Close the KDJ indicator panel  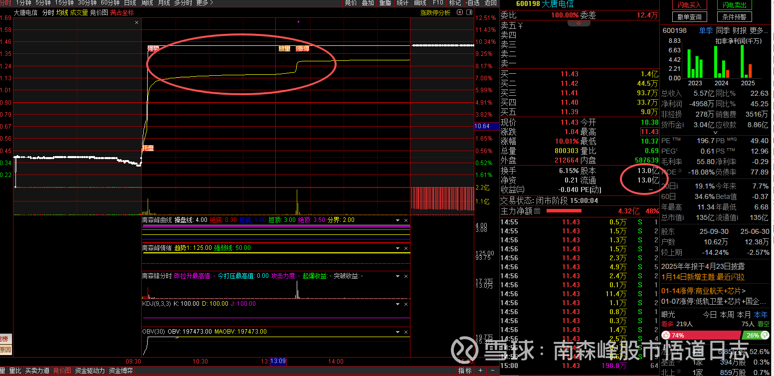(x=405, y=304)
